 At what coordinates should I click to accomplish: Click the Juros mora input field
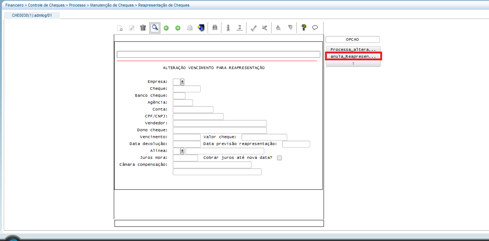(185, 158)
